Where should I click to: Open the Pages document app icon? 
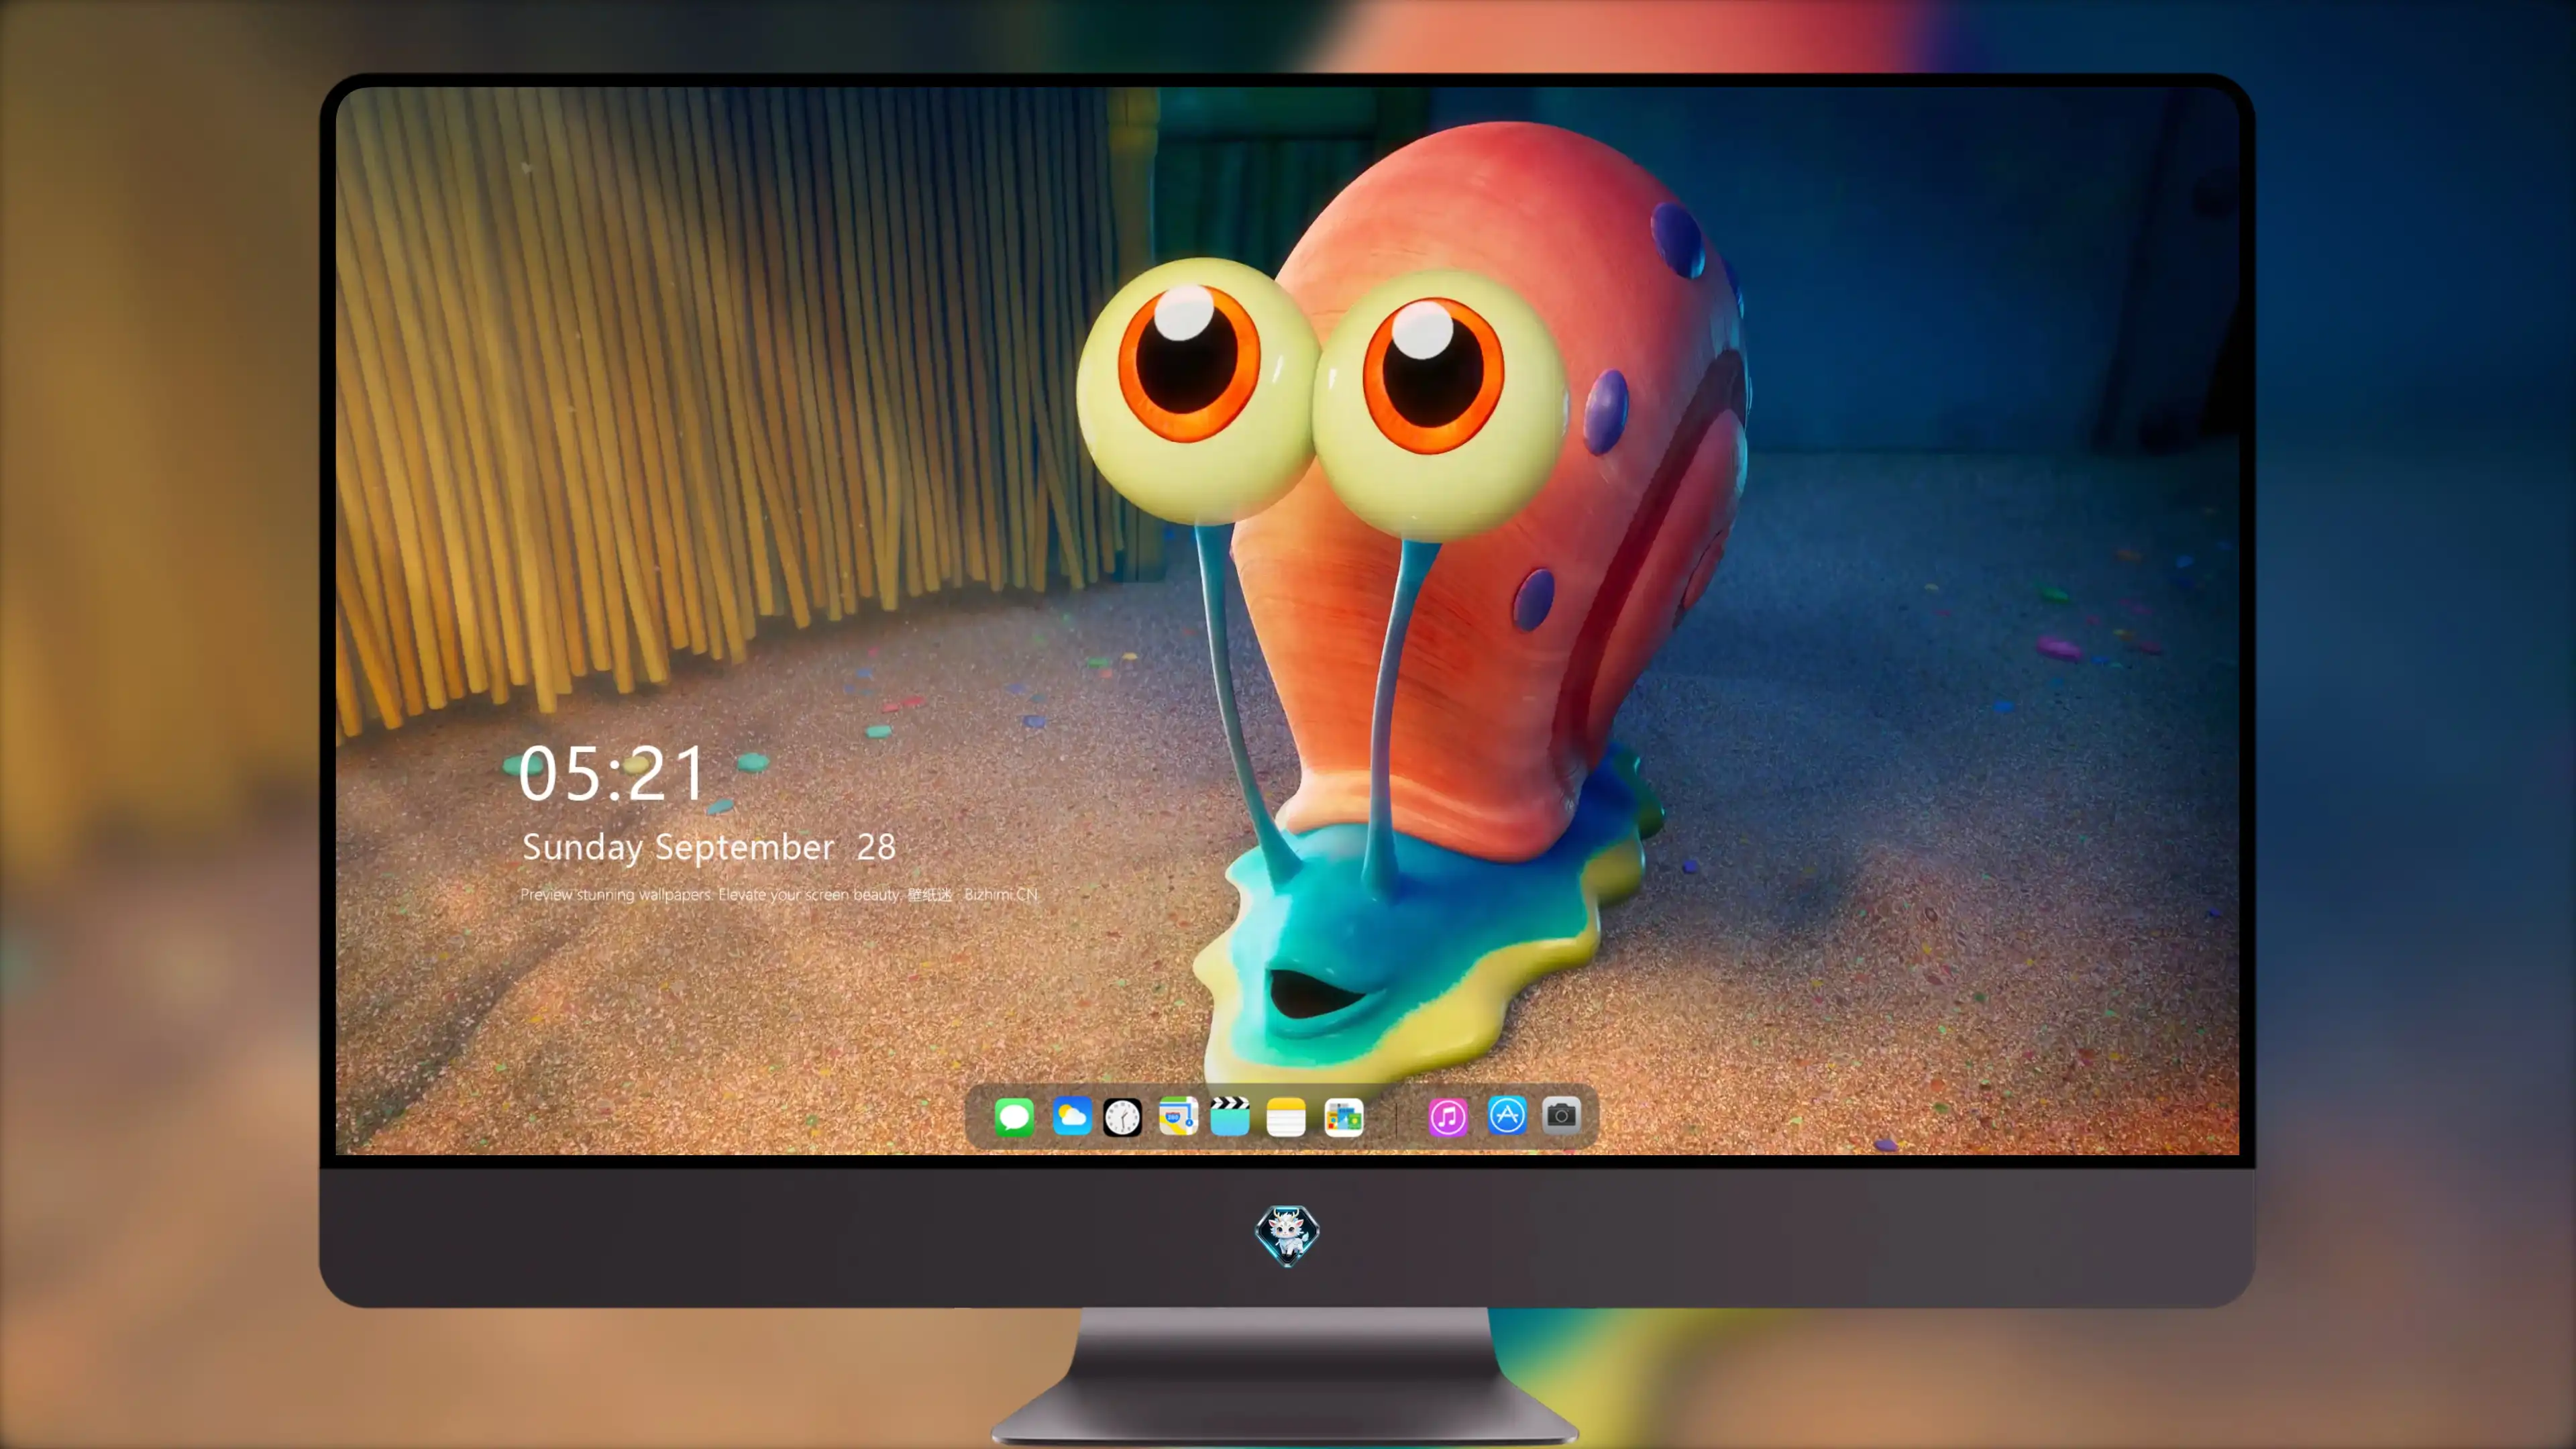coord(1344,1116)
